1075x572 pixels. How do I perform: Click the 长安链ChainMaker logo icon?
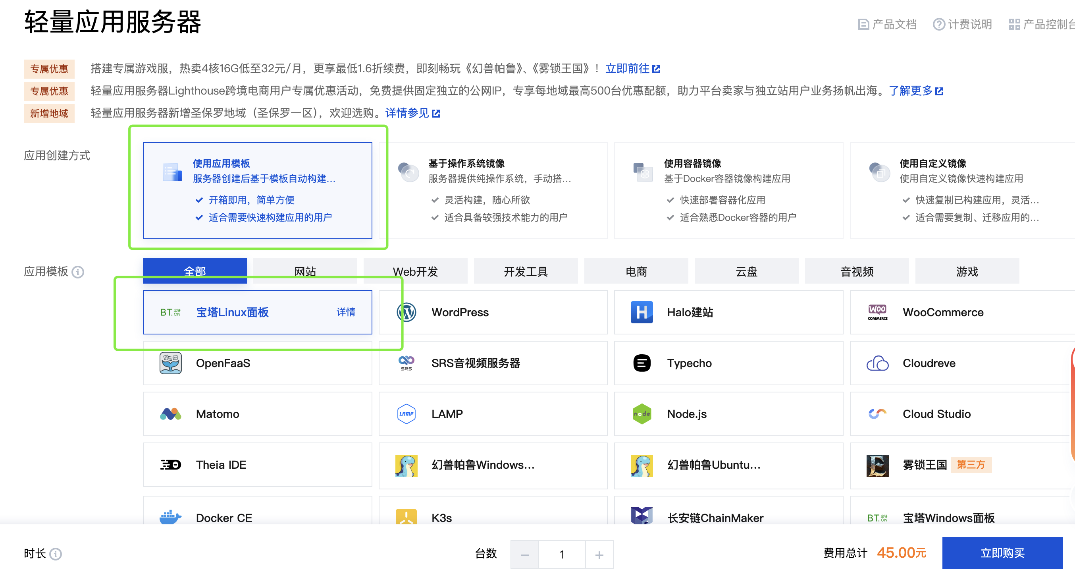642,516
